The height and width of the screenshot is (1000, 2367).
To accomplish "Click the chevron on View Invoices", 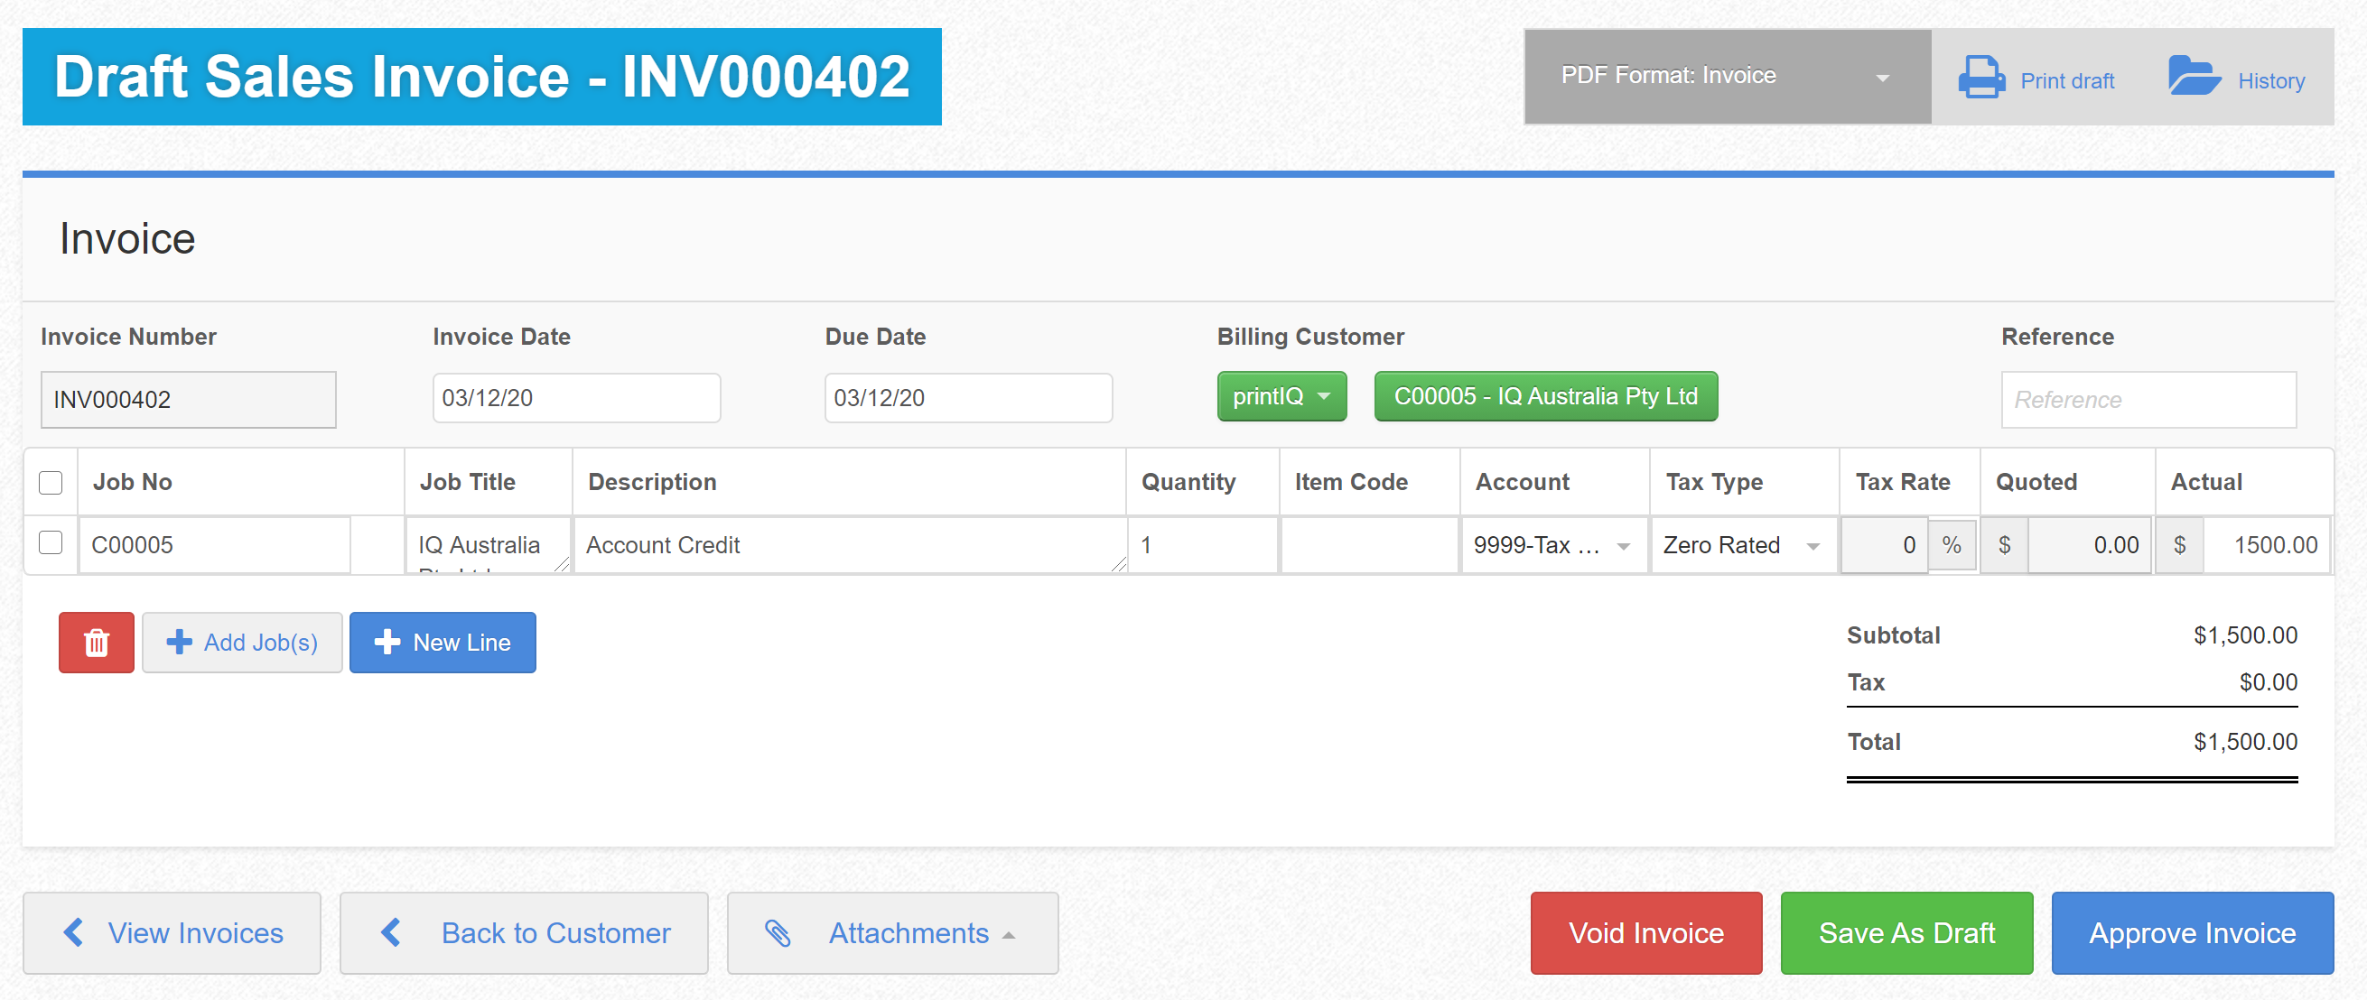I will [73, 932].
